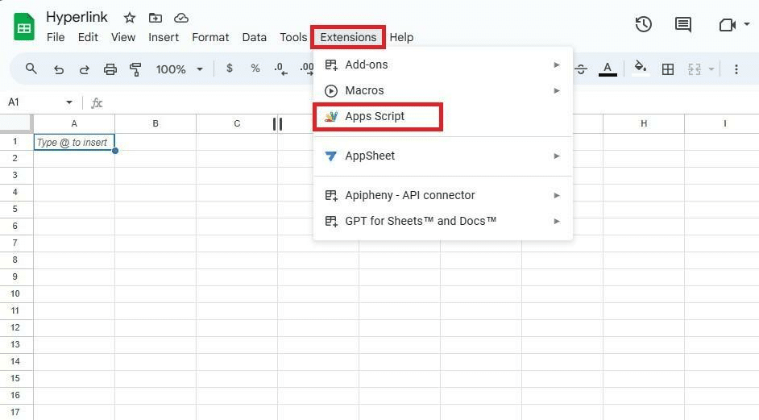Open the View menu
759x420 pixels.
pos(123,37)
